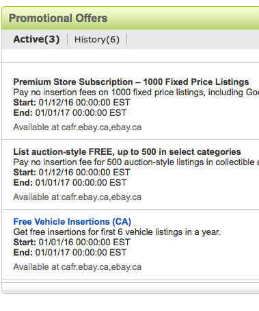Click Premium Store offer Start date

pos(72,103)
